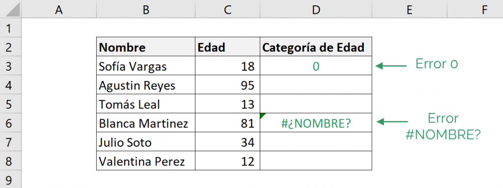This screenshot has width=503, height=188.
Task: Select the green 0 result cell
Action: point(316,66)
